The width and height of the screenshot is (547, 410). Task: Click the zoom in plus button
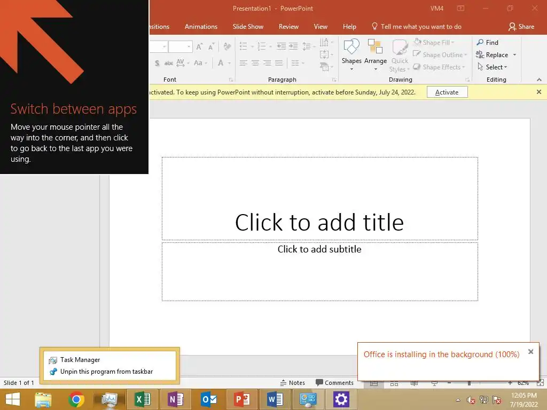(510, 383)
